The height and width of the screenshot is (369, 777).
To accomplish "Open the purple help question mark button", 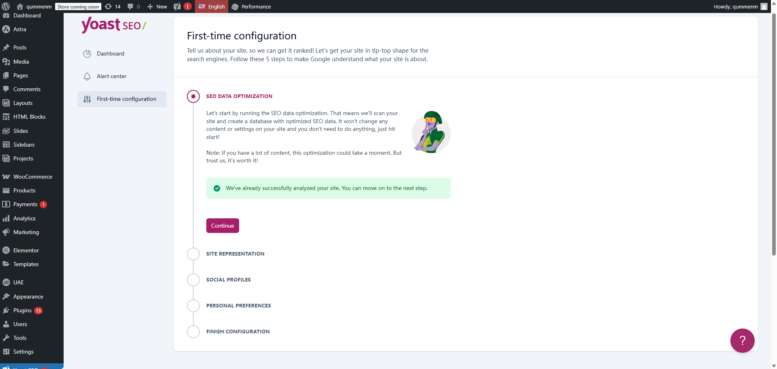I will point(742,341).
